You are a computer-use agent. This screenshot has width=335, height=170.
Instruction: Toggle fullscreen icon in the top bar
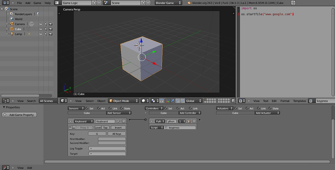tap(293, 3)
